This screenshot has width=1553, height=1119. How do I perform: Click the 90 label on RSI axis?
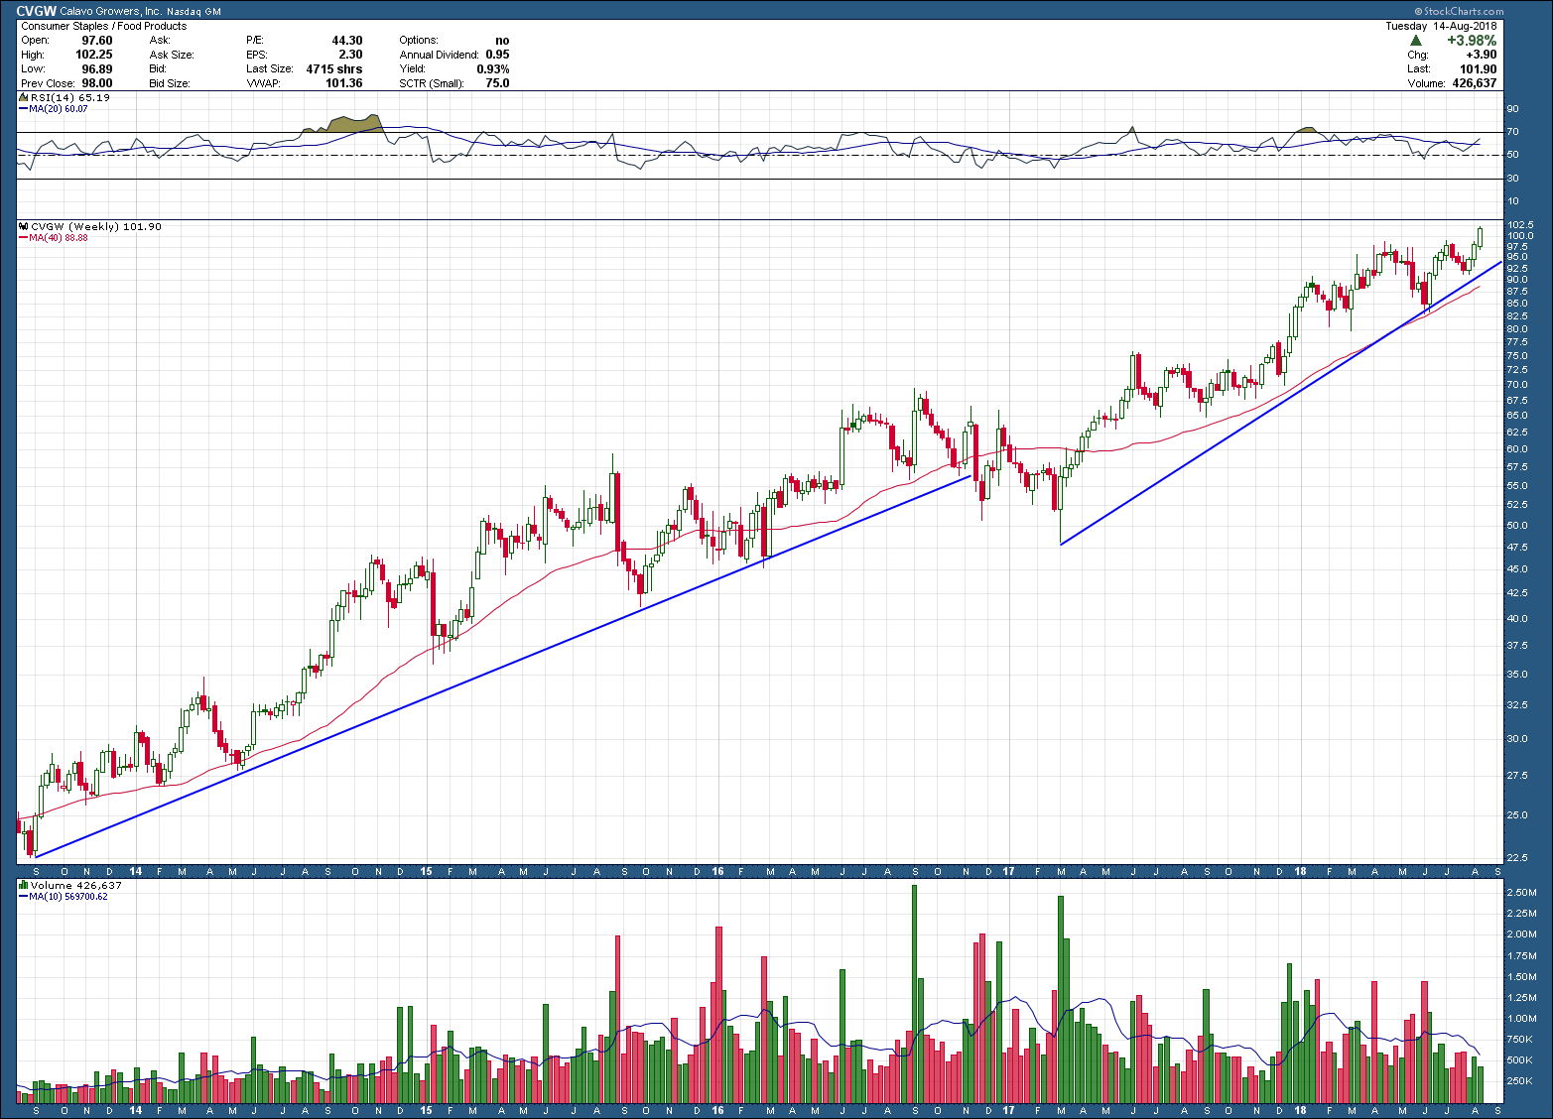(x=1513, y=109)
